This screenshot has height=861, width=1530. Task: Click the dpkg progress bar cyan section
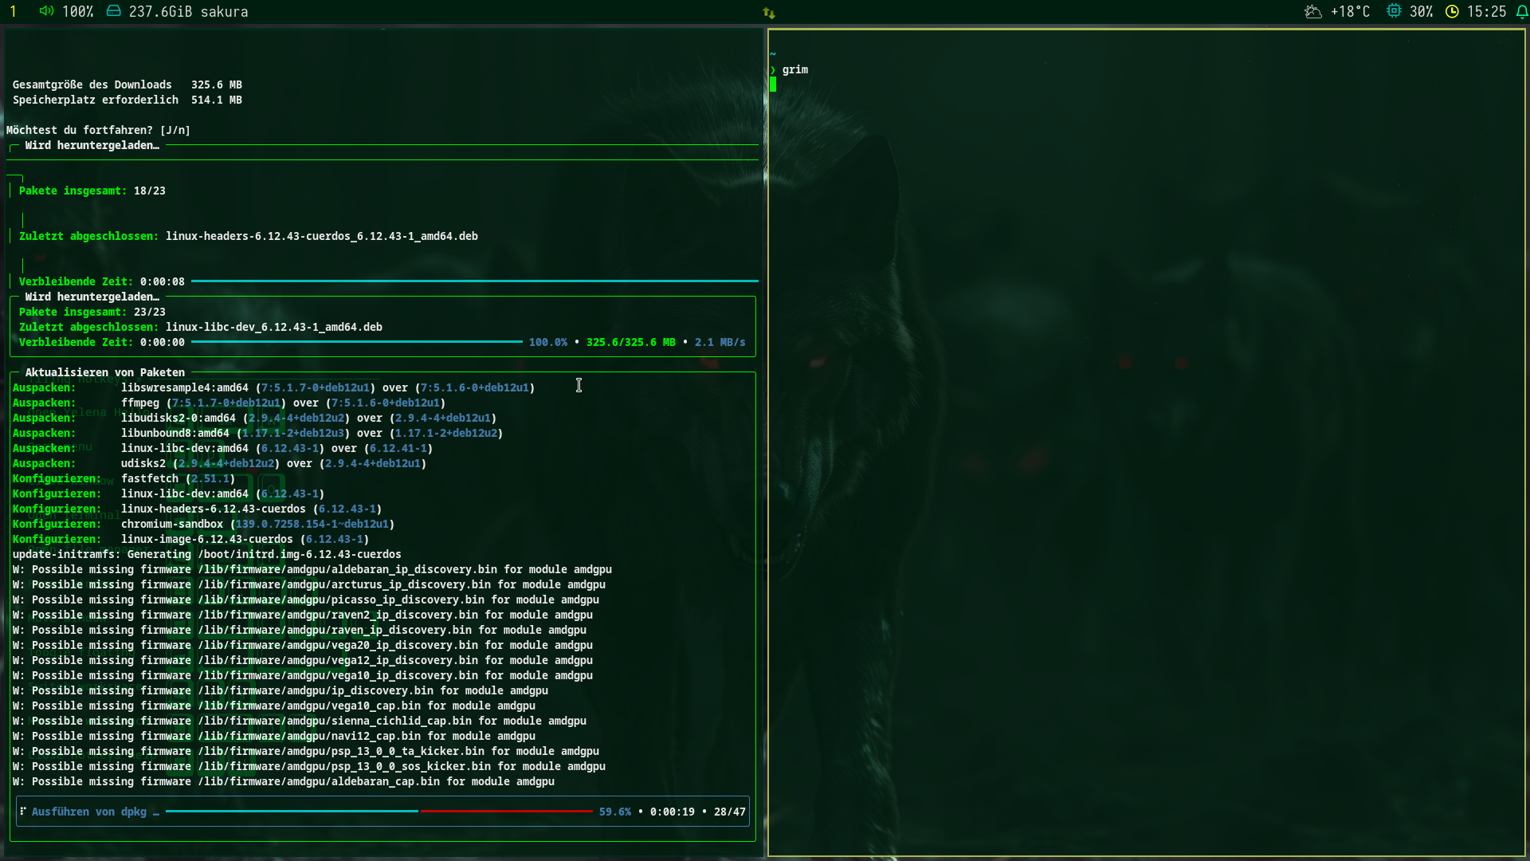[291, 812]
